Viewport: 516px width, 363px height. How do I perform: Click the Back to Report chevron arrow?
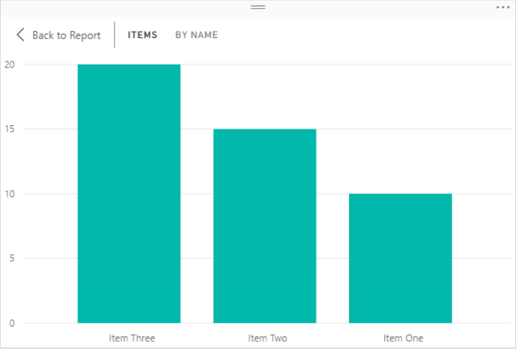[20, 34]
